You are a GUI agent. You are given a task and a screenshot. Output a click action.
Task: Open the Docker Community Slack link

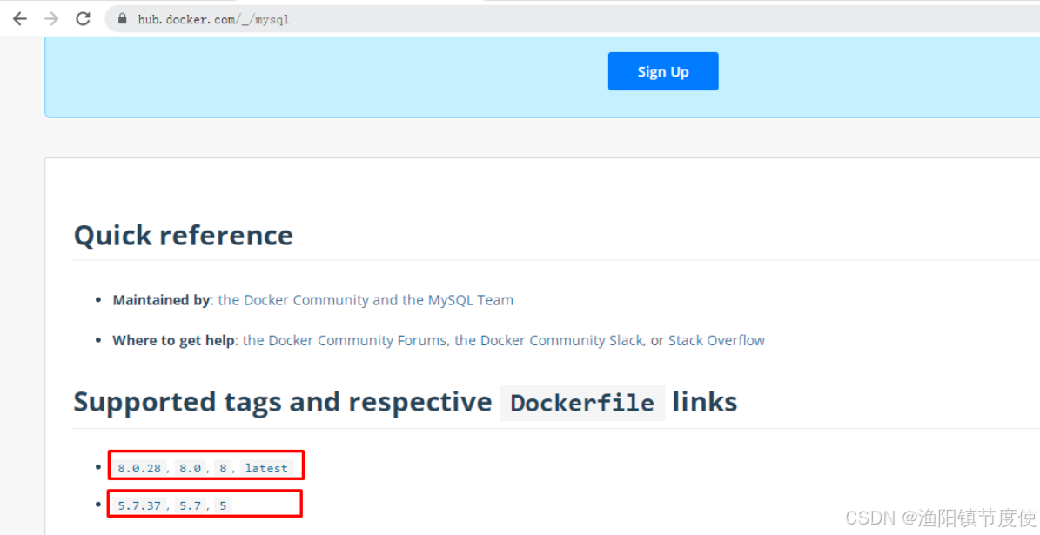[548, 341]
